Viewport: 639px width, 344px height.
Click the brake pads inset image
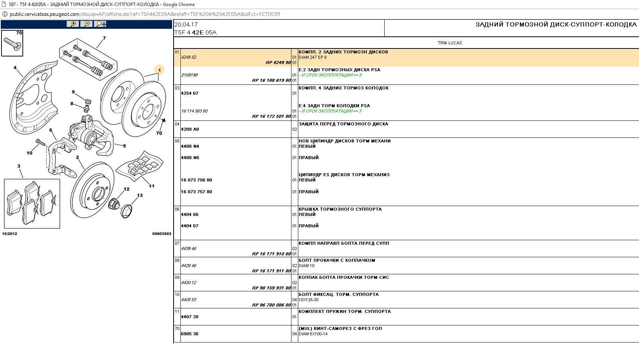(32, 204)
